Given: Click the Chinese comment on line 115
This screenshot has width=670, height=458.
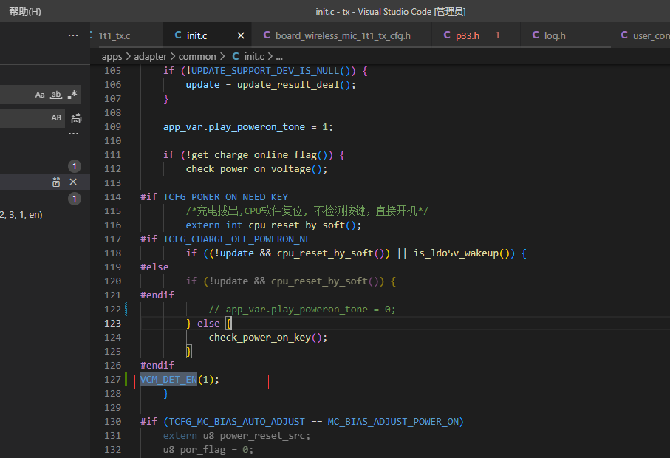Looking at the screenshot, I should (307, 211).
